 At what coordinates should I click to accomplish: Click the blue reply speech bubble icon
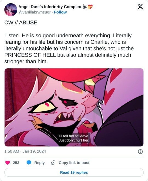(29, 163)
